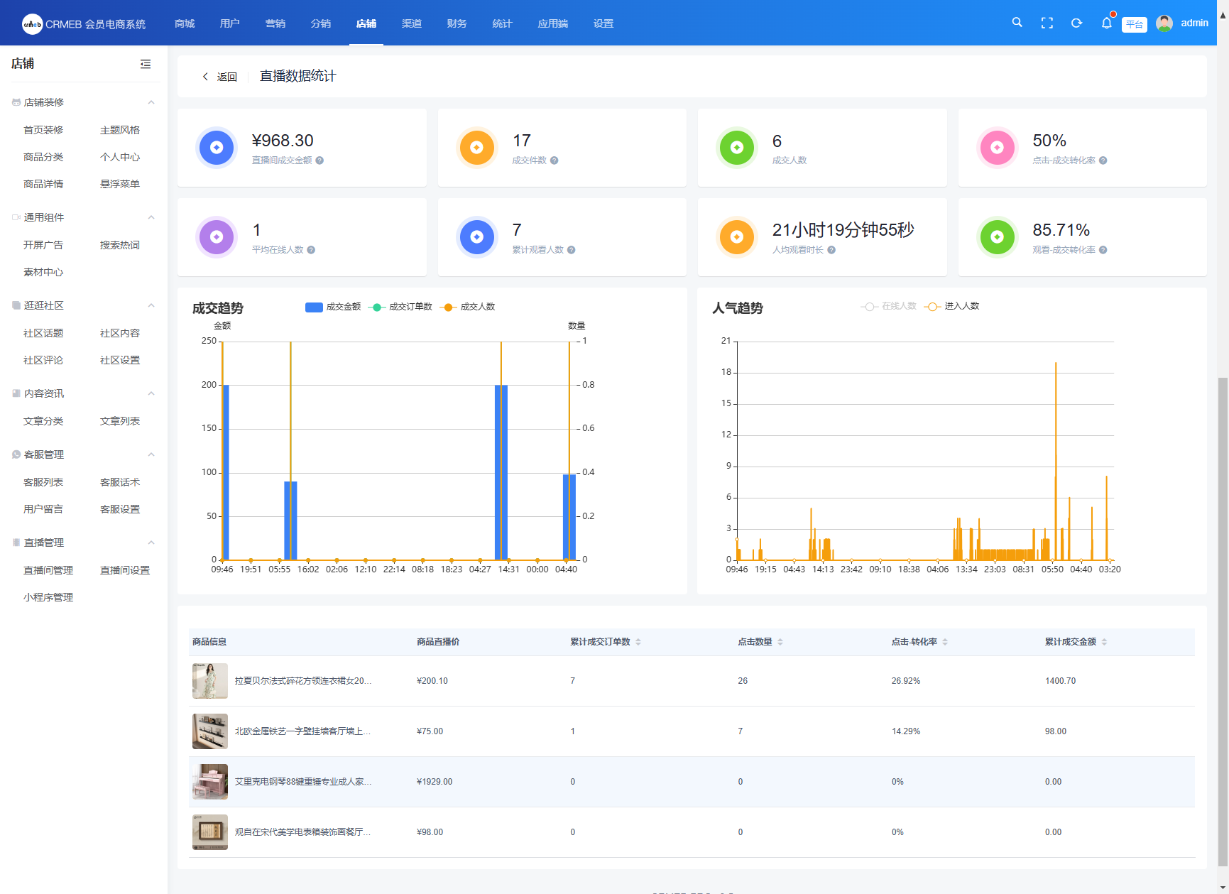Collapse sidebar using the menu fold icon
Screen dimensions: 1229x894
[x=146, y=64]
